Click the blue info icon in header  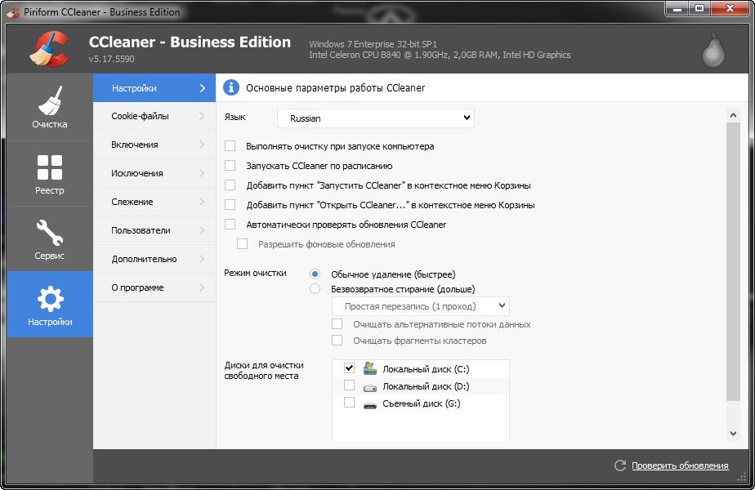[231, 87]
